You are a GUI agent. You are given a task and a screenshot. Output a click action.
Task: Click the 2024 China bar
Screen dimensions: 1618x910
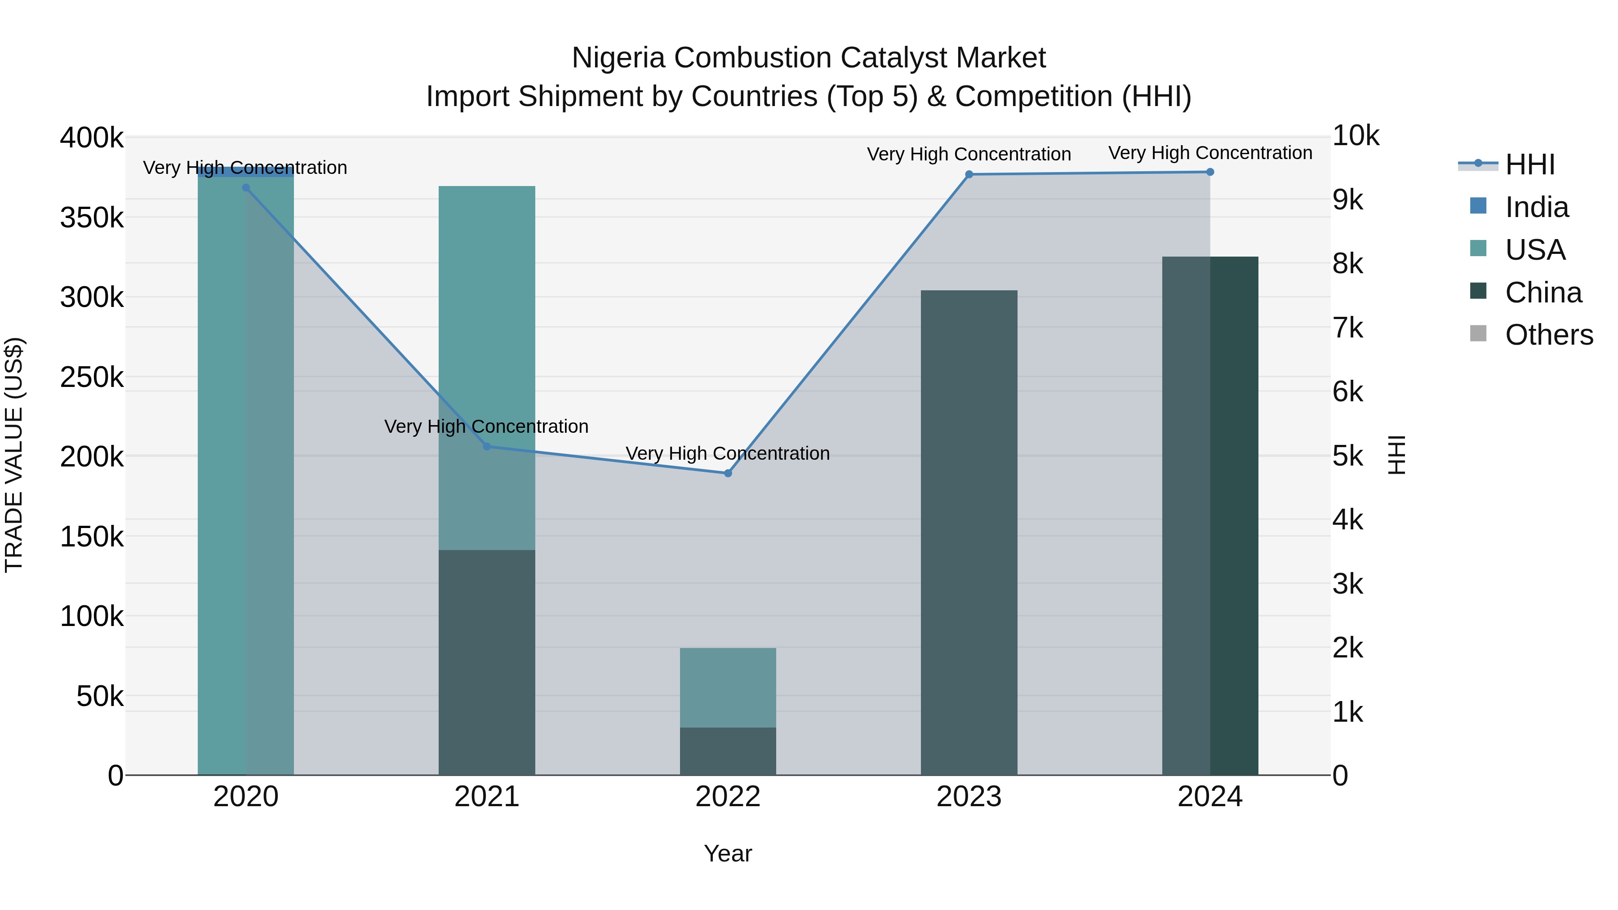(1210, 515)
